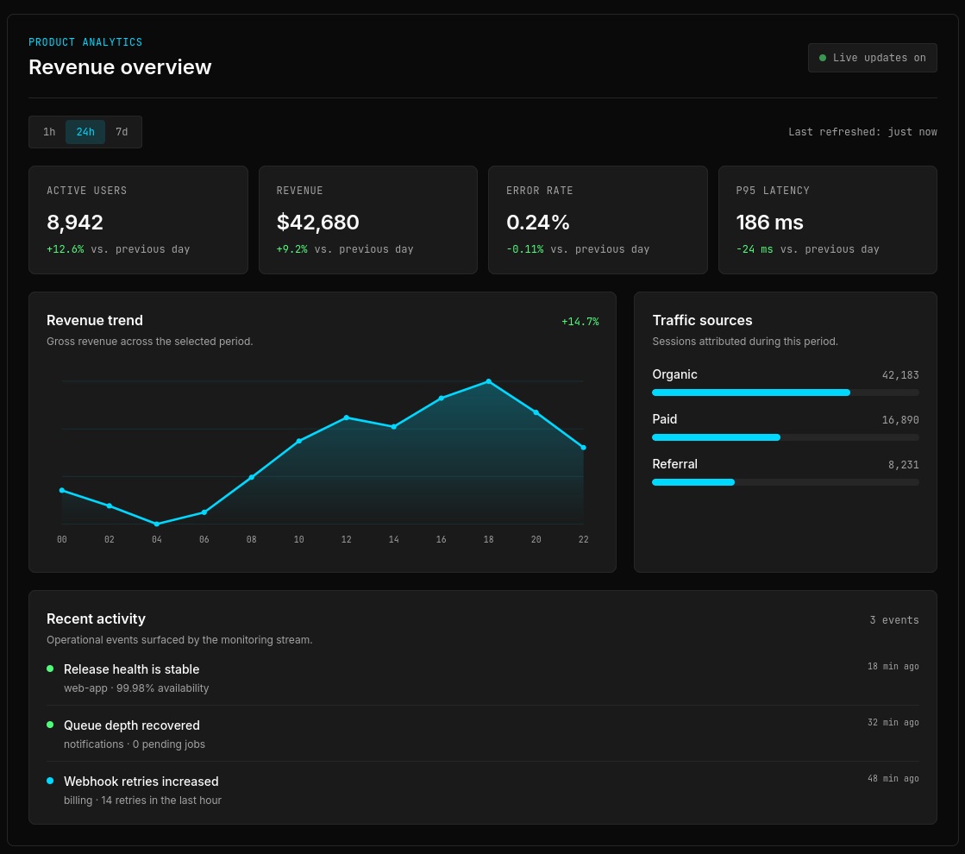Click the Revenue trend chart title

tap(95, 320)
